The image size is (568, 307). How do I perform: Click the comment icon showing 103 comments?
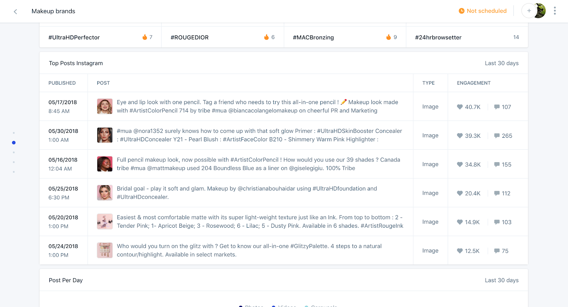[x=497, y=222]
